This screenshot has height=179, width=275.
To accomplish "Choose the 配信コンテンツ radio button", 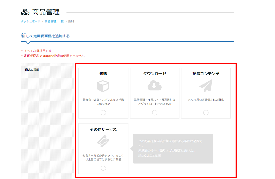I will click(206, 113).
